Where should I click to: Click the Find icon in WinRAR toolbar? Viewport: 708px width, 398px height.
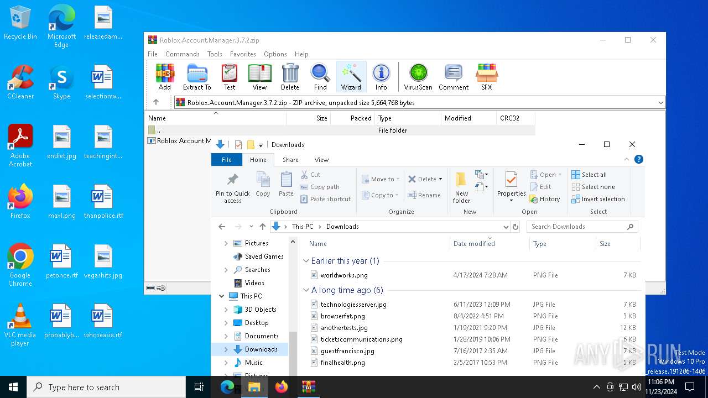[x=320, y=76]
